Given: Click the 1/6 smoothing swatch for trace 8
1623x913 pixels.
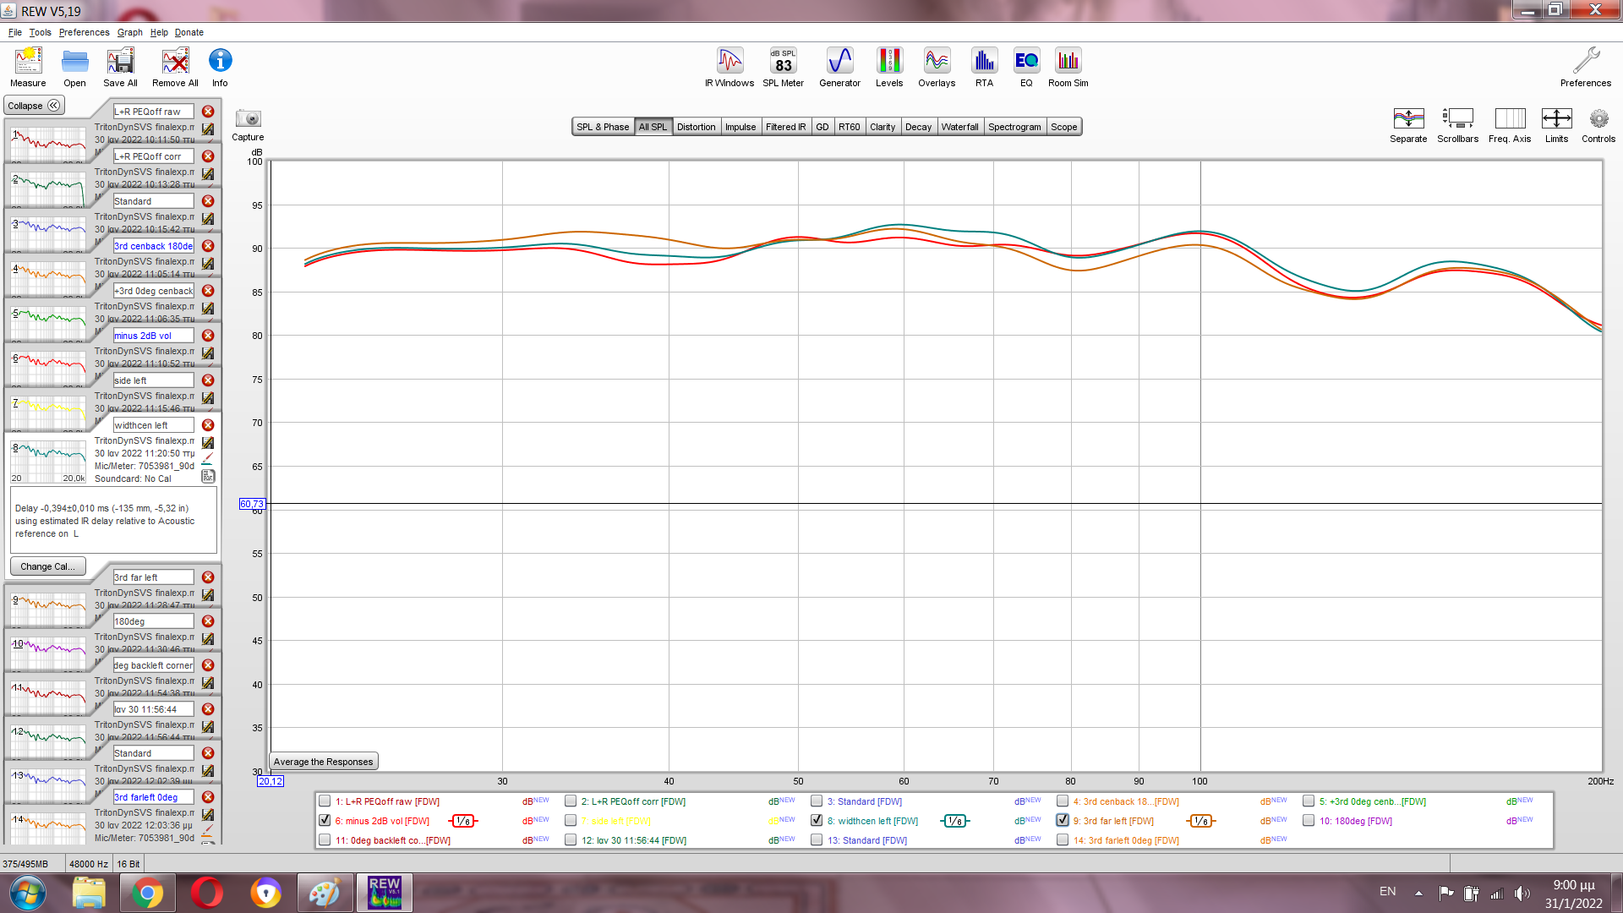Looking at the screenshot, I should pyautogui.click(x=954, y=821).
